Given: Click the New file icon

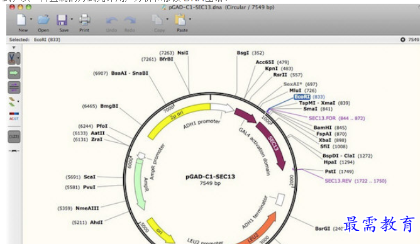Looking at the screenshot, I should (21, 20).
